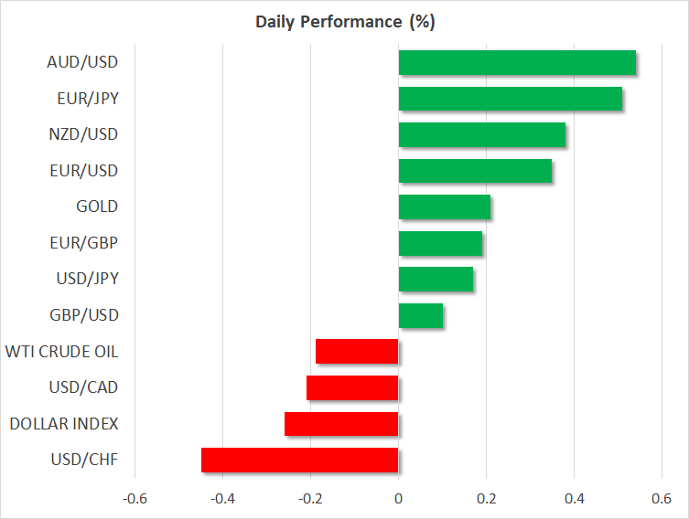
Task: Click the NZD/USD performance bar
Action: tap(481, 135)
